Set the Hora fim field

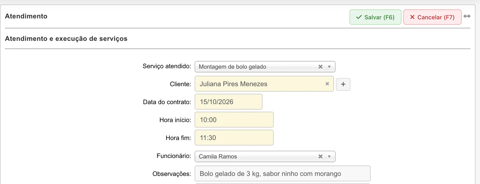point(234,138)
